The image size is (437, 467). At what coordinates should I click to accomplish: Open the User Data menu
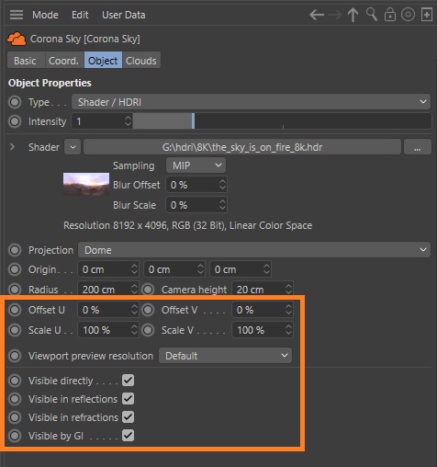(x=124, y=15)
